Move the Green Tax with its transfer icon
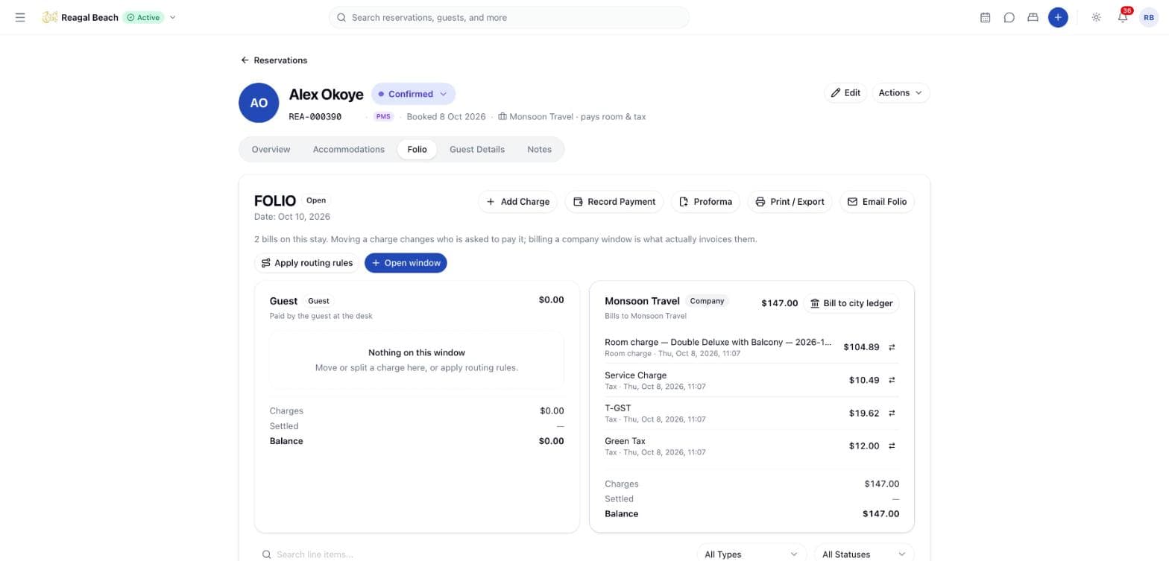The width and height of the screenshot is (1169, 561). click(x=892, y=446)
